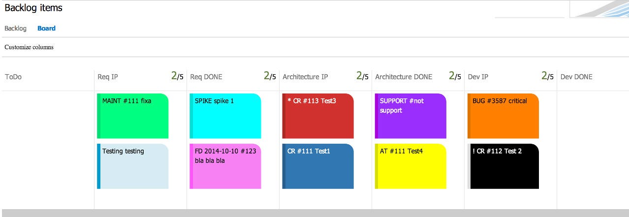Select the light blue Testing testing card
Viewport: 629px width, 217px height.
(x=133, y=166)
